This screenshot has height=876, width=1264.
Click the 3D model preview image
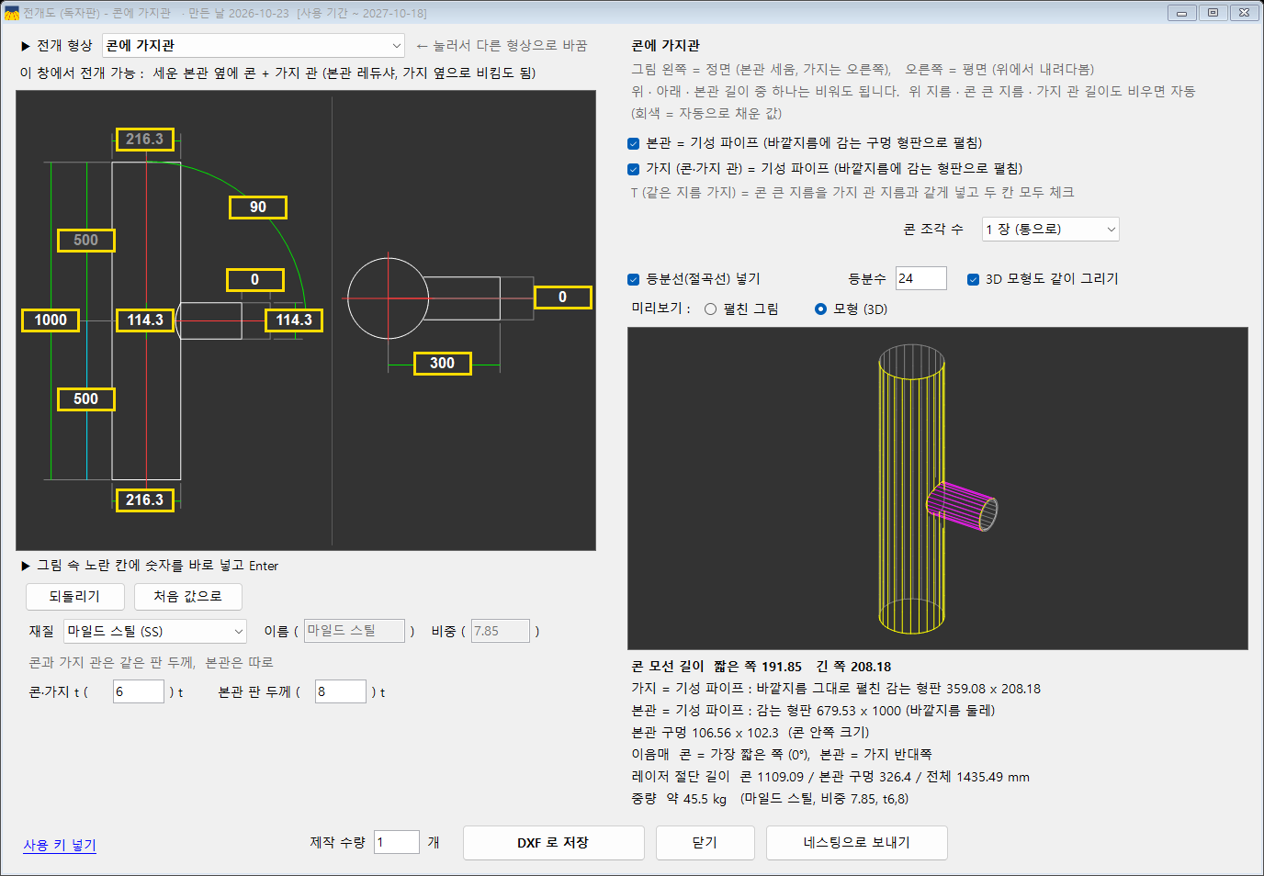[938, 489]
